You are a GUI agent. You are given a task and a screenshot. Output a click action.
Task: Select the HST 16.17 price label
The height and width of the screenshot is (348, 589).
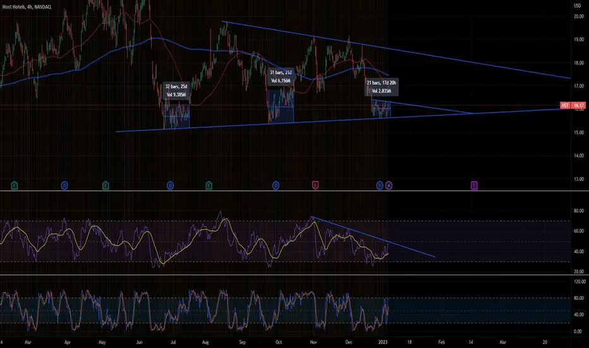click(573, 105)
